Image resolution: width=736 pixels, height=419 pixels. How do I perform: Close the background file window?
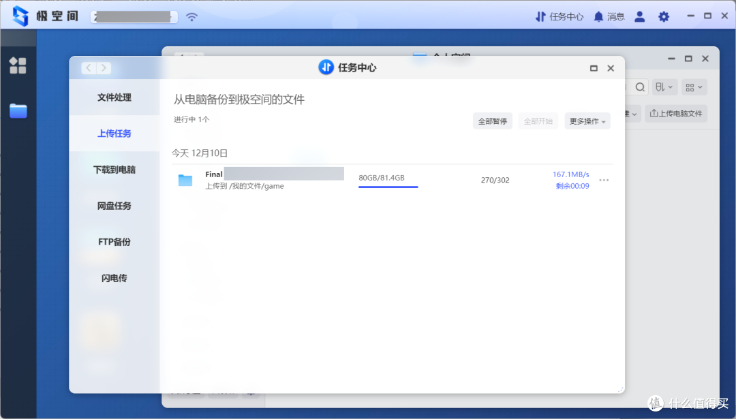(x=705, y=59)
